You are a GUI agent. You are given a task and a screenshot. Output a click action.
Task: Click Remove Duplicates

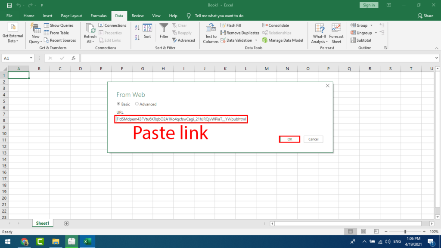240,33
